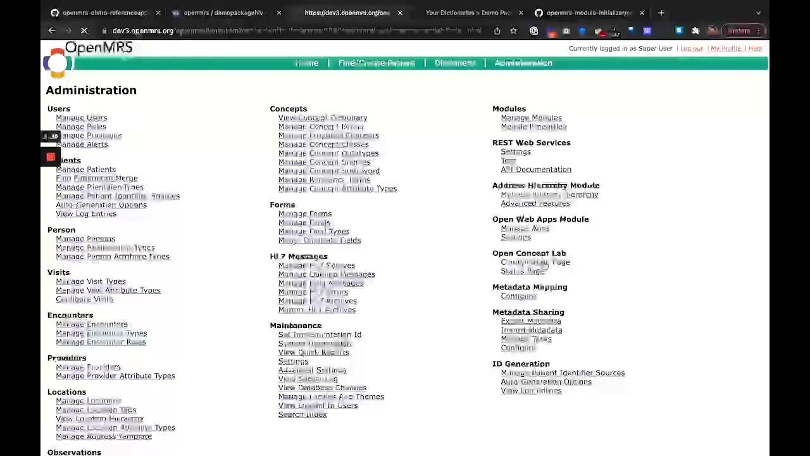This screenshot has width=810, height=456.
Task: Open Manage Field Types
Action: 314,232
